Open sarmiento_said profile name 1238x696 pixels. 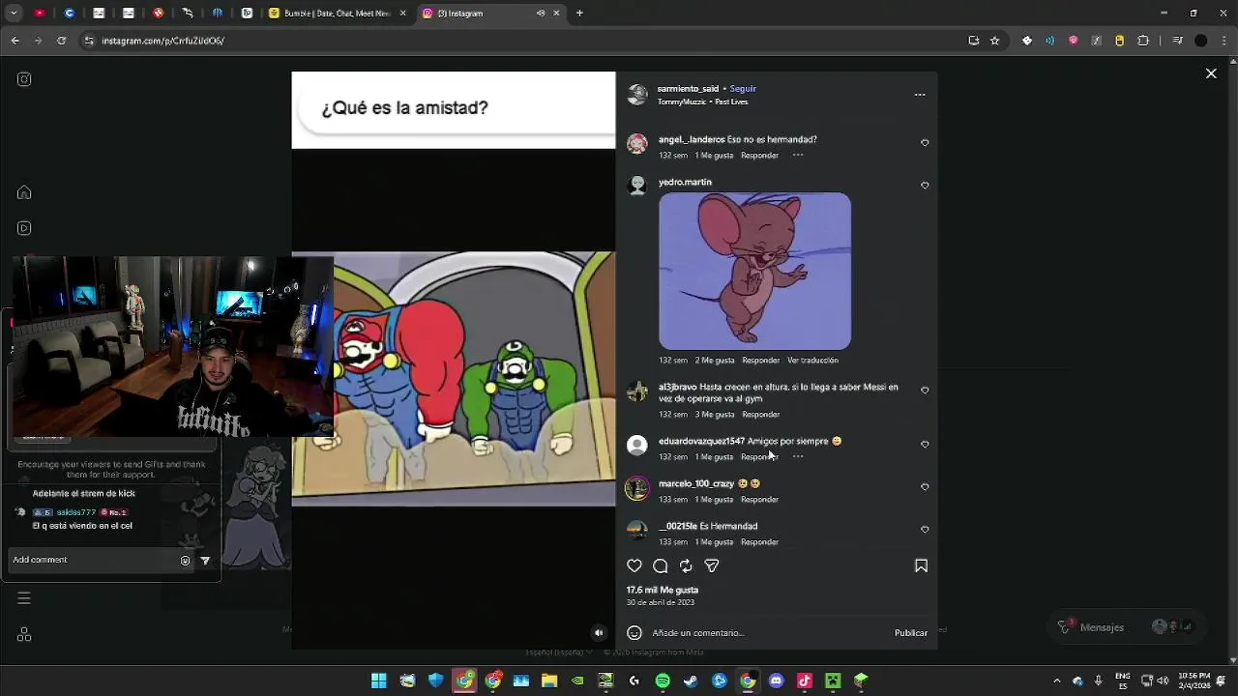pyautogui.click(x=688, y=89)
